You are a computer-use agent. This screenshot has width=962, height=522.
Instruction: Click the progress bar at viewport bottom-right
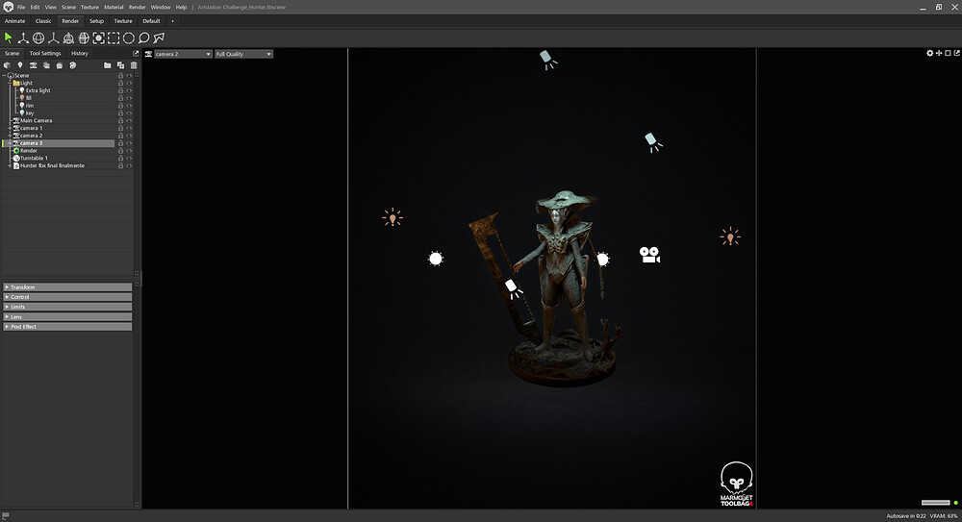click(936, 503)
